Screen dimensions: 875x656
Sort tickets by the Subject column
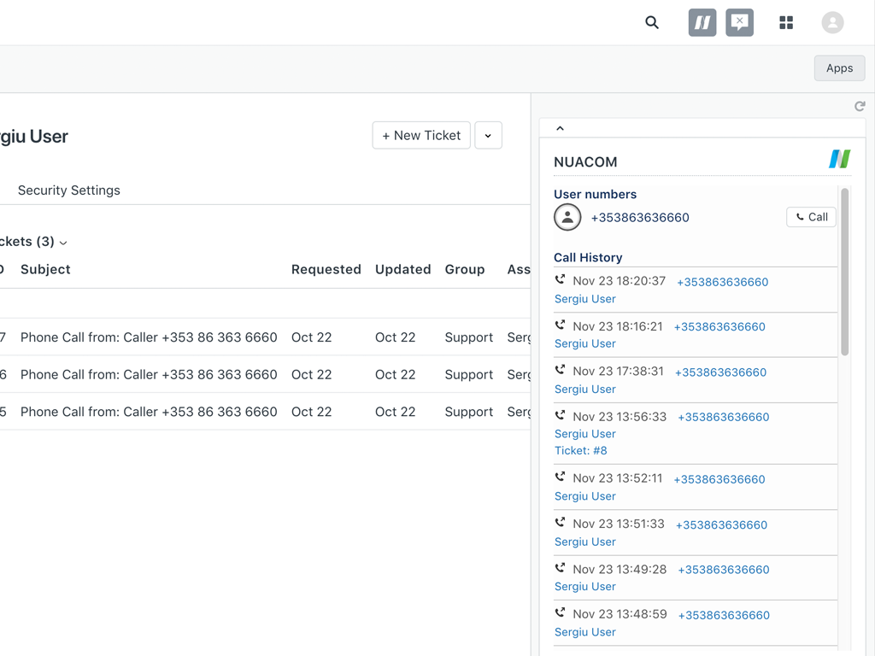click(x=45, y=269)
